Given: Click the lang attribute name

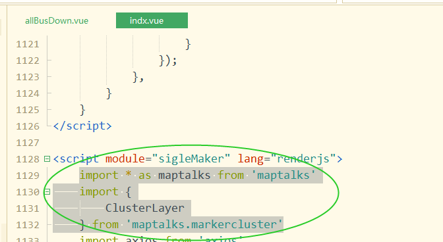Looking at the screenshot, I should [x=251, y=159].
